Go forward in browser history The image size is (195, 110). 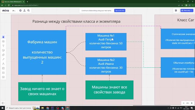click(5, 5)
